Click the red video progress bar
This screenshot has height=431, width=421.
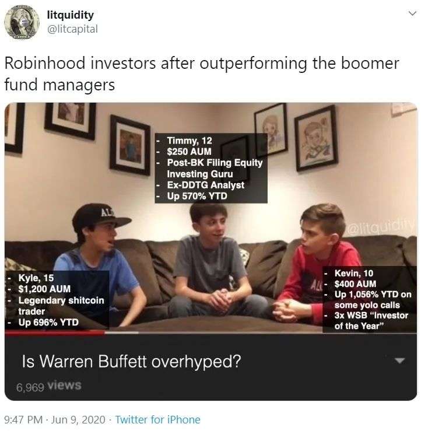pos(55,332)
